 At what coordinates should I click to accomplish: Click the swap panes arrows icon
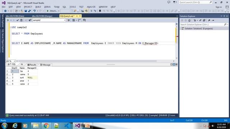click(22, 64)
